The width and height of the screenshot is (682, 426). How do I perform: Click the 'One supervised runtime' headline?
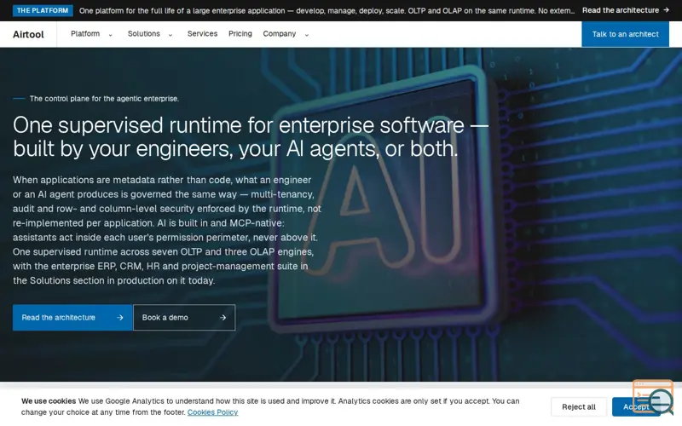pyautogui.click(x=251, y=137)
